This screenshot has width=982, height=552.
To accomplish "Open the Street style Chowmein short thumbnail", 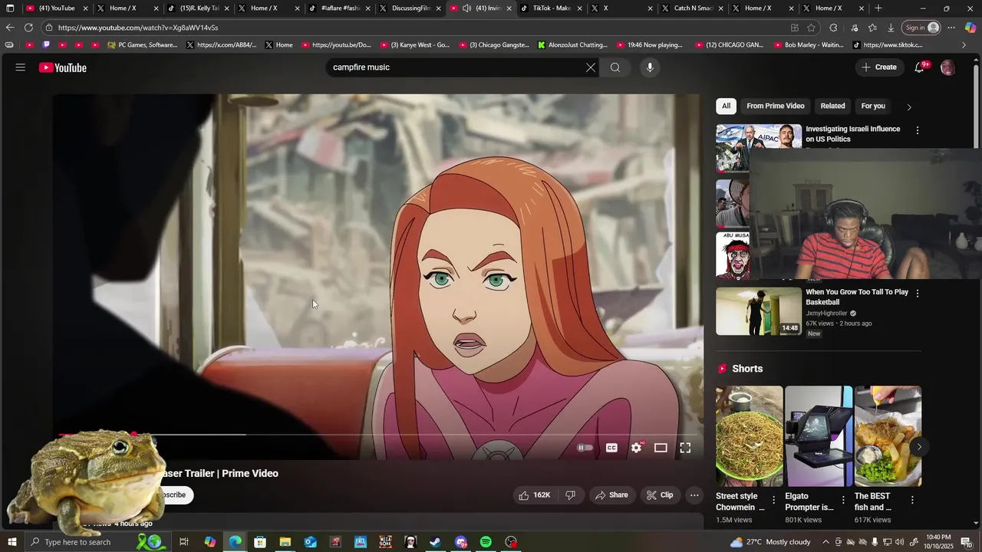I will 750,436.
